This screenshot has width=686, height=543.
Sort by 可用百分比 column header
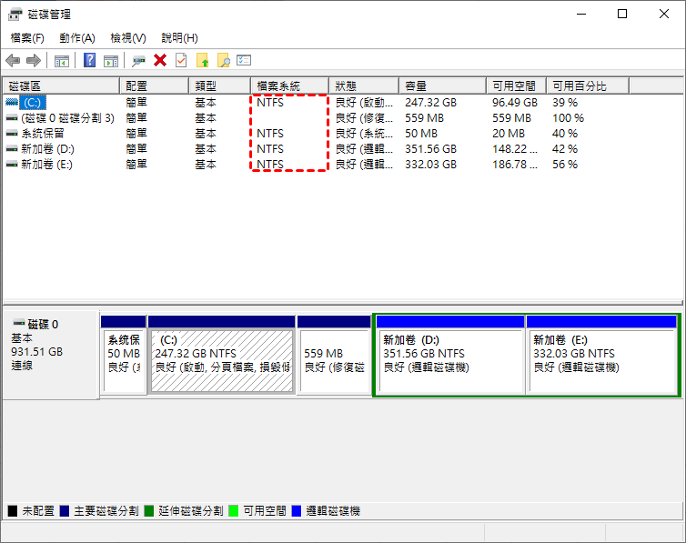click(588, 85)
